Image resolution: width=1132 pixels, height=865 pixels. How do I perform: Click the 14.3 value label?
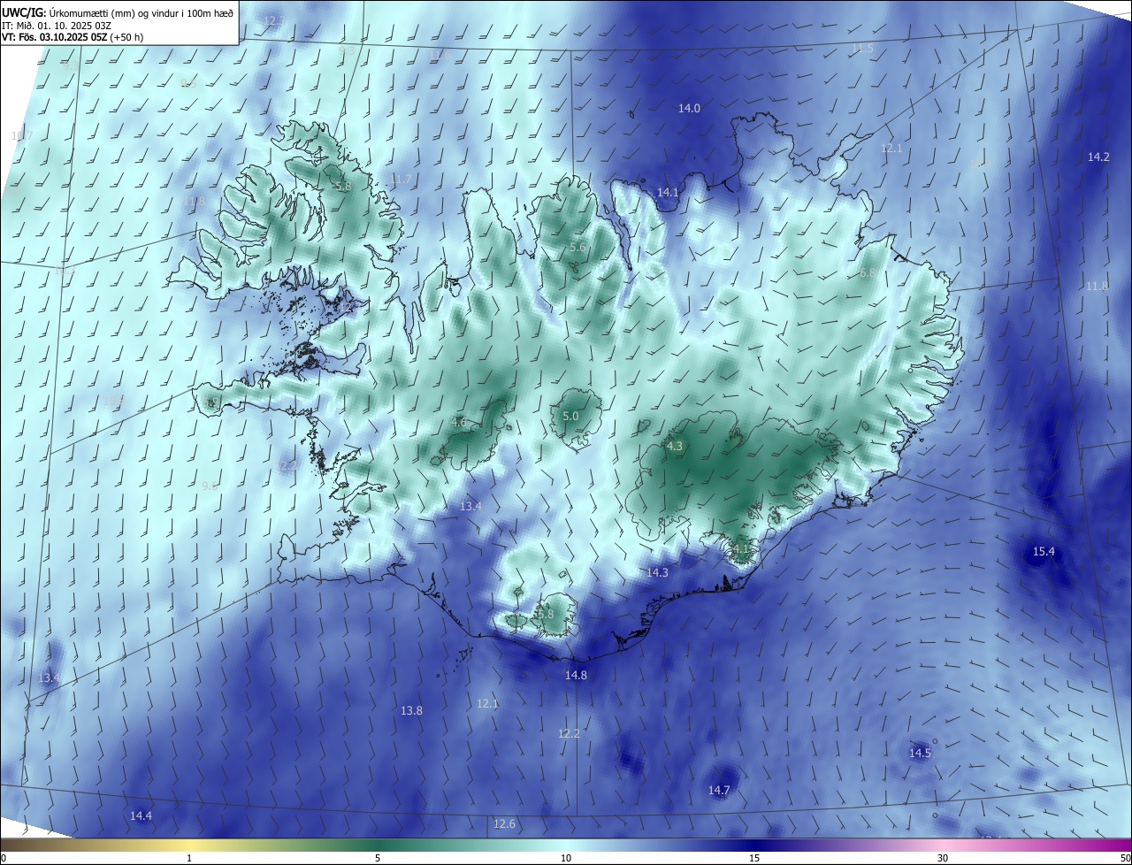point(657,572)
